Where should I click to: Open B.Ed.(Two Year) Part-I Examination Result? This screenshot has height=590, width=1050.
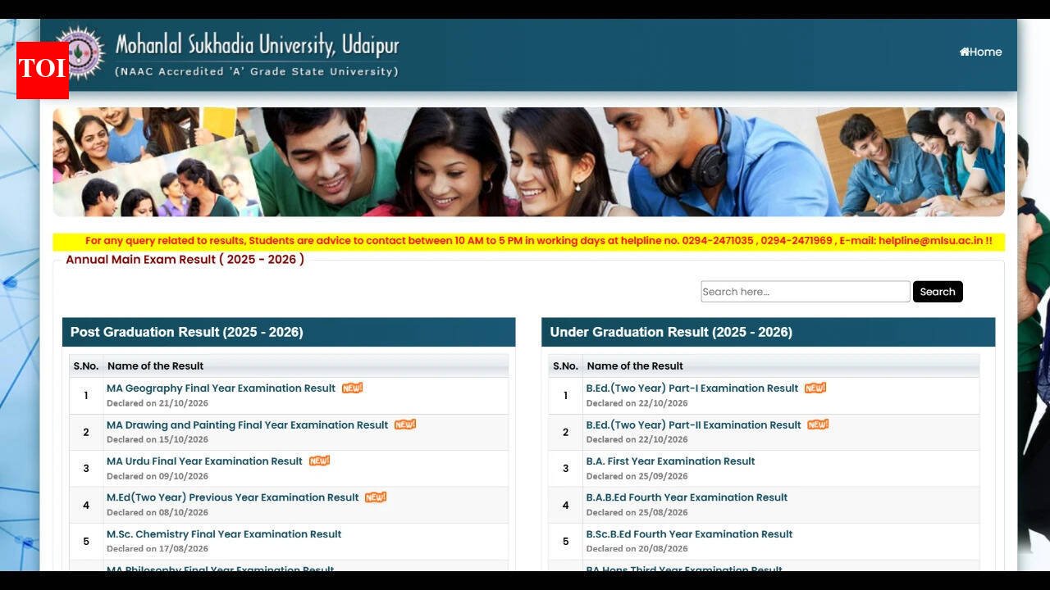pyautogui.click(x=692, y=388)
